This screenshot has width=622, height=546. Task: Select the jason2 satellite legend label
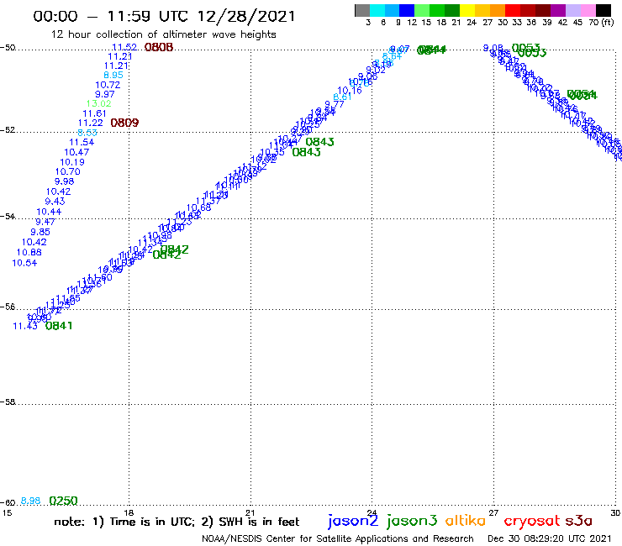click(353, 521)
